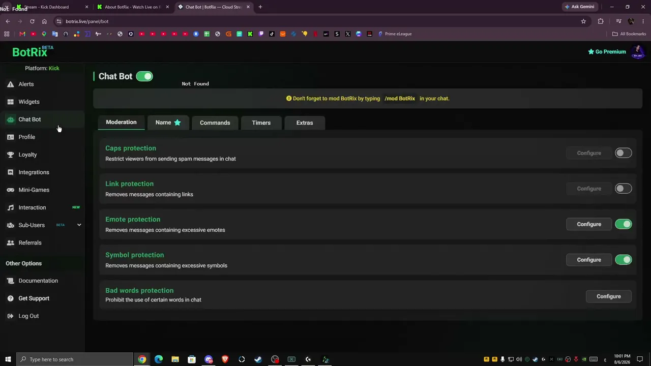
Task: Click the Windows Start button
Action: pos(8,359)
